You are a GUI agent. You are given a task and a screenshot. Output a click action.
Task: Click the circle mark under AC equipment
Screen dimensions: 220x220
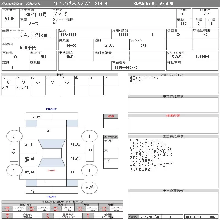pos(9,82)
